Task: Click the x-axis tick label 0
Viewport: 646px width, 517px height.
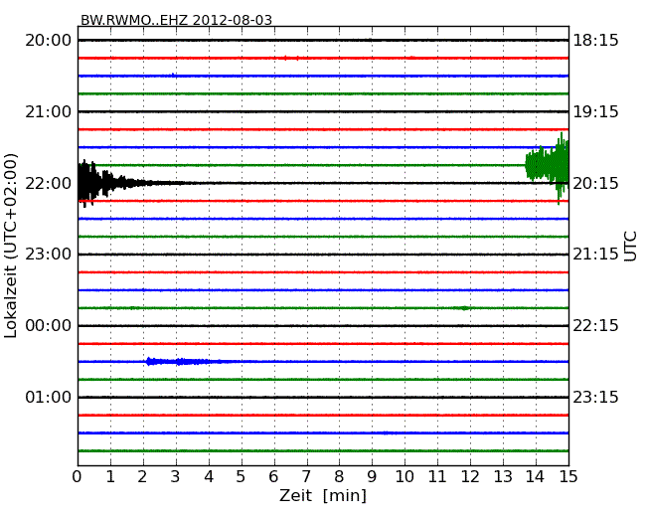Action: click(78, 476)
